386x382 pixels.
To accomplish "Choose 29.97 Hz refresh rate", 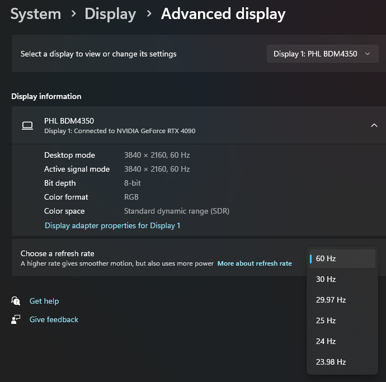I will (x=342, y=300).
